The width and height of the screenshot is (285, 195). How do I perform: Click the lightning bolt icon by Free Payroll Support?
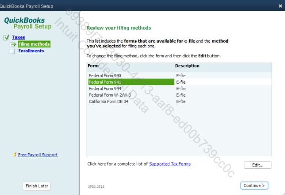(x=15, y=154)
